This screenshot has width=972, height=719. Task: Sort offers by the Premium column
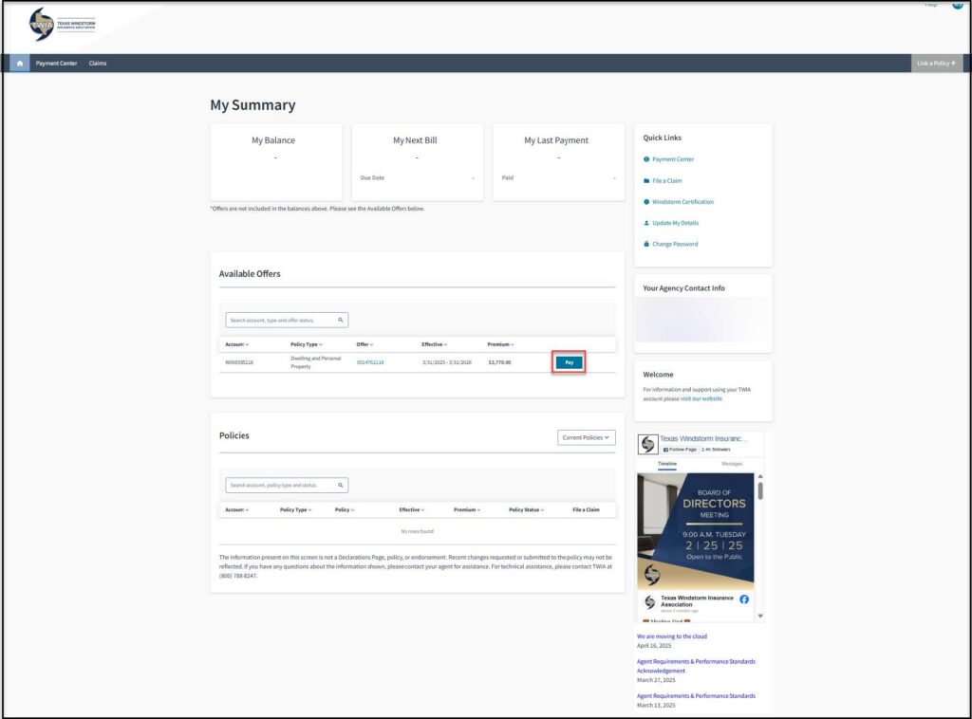(x=500, y=344)
